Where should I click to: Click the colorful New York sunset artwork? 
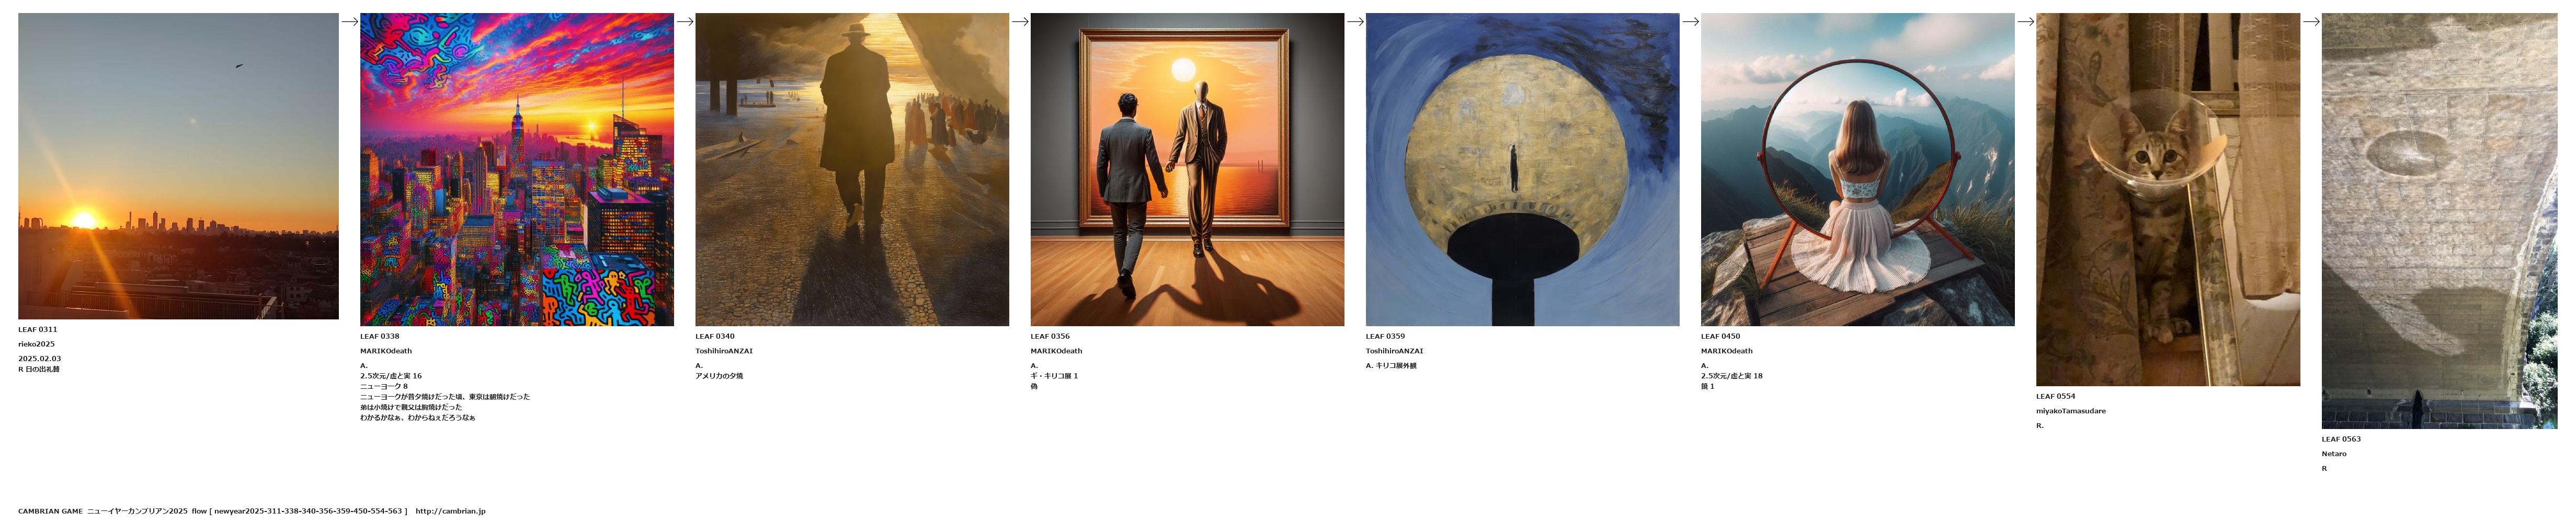[x=517, y=170]
